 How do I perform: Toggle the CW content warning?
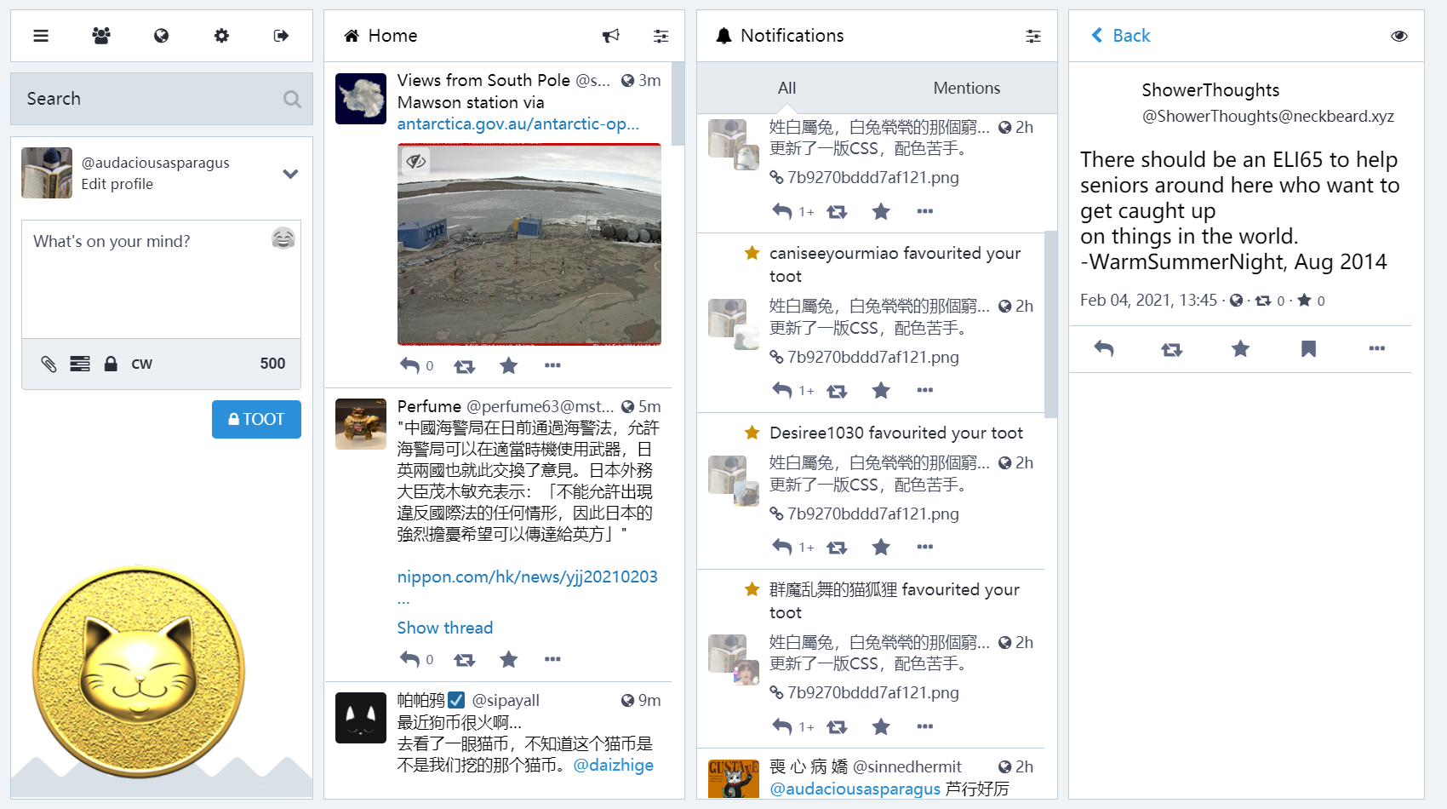tap(141, 364)
